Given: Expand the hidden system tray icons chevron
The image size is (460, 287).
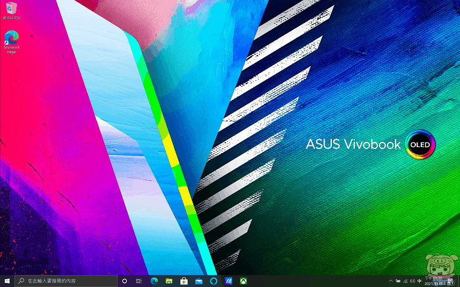Looking at the screenshot, I should [391, 281].
